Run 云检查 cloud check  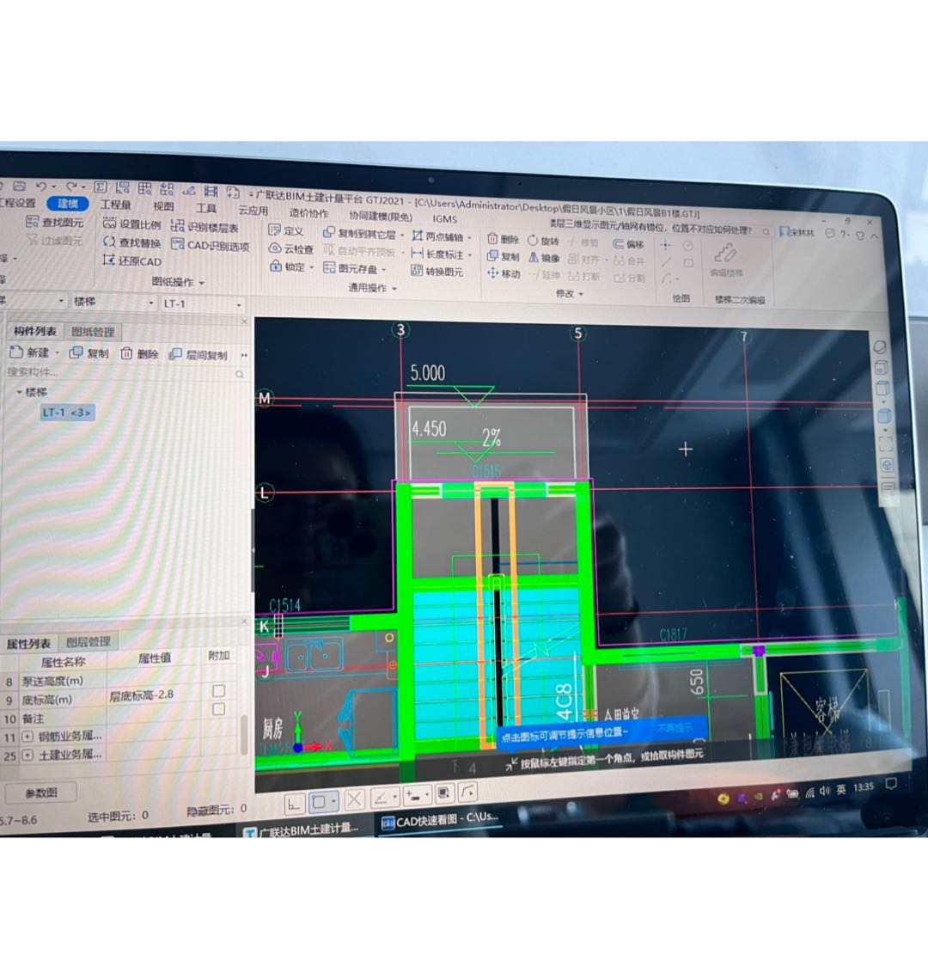point(291,248)
